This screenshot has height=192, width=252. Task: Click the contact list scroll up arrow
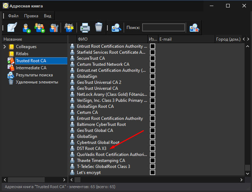[x=247, y=46]
